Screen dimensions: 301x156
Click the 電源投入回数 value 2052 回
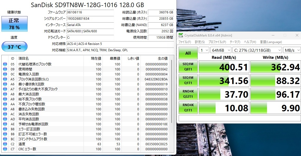pos(161,31)
